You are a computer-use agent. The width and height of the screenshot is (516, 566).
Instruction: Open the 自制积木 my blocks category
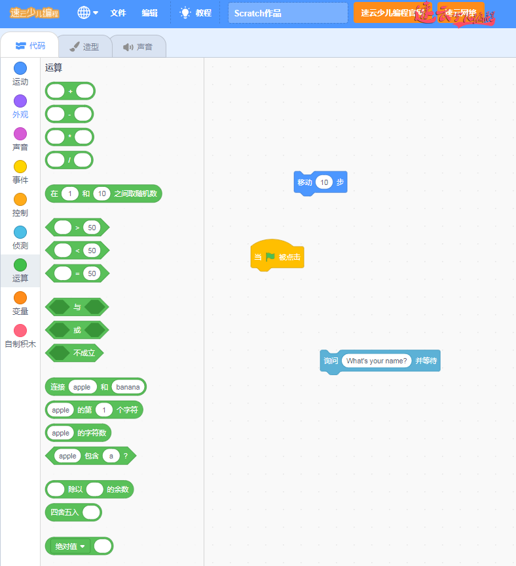coord(20,336)
